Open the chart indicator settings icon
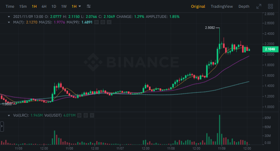 tap(89, 6)
